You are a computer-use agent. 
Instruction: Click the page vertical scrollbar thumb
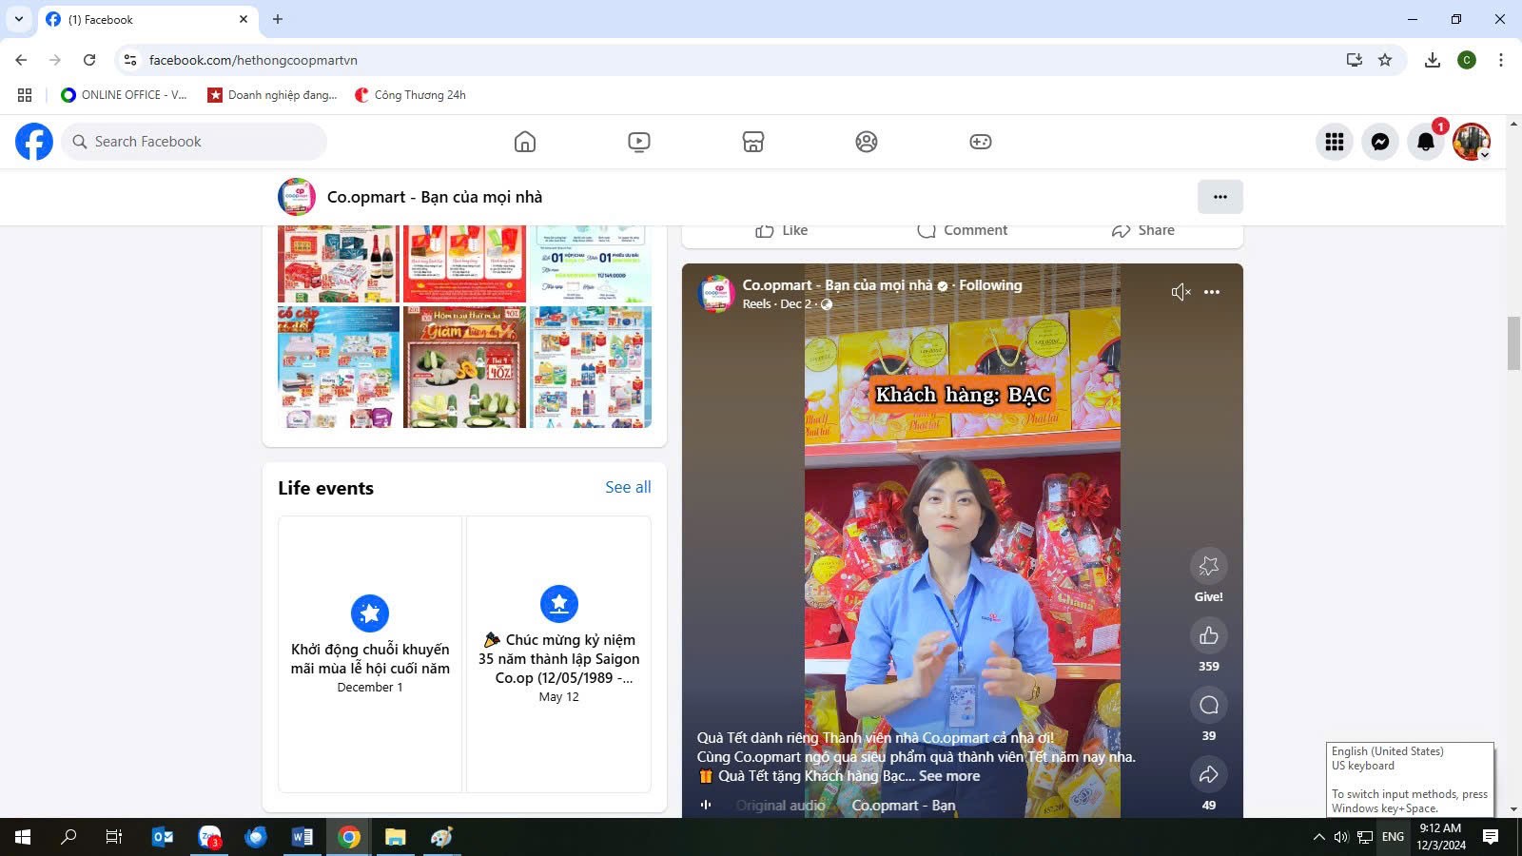coord(1513,344)
